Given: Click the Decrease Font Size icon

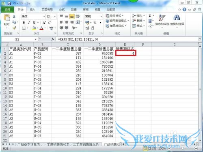Looking at the screenshot, I should [x=49, y=23].
